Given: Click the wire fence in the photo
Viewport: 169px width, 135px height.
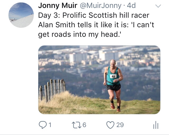Looking at the screenshot, I should (51, 90).
